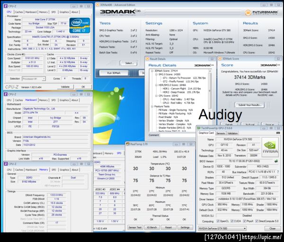
Task: Click the Reset button in RealTemp
Action: click(168, 227)
